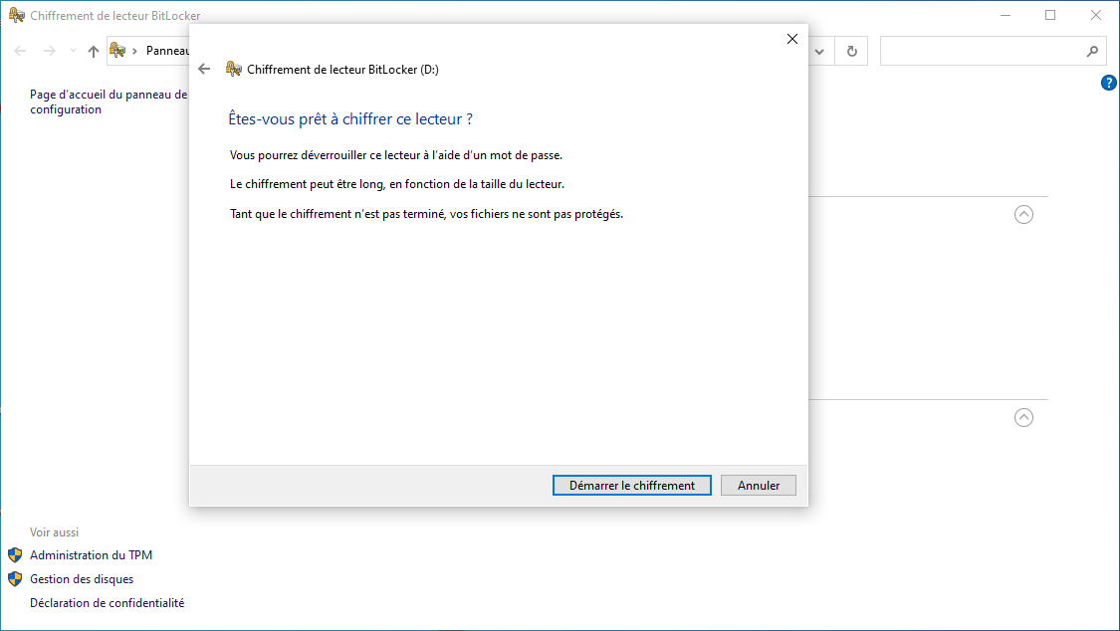
Task: Click Démarrer le chiffrement
Action: pos(631,486)
